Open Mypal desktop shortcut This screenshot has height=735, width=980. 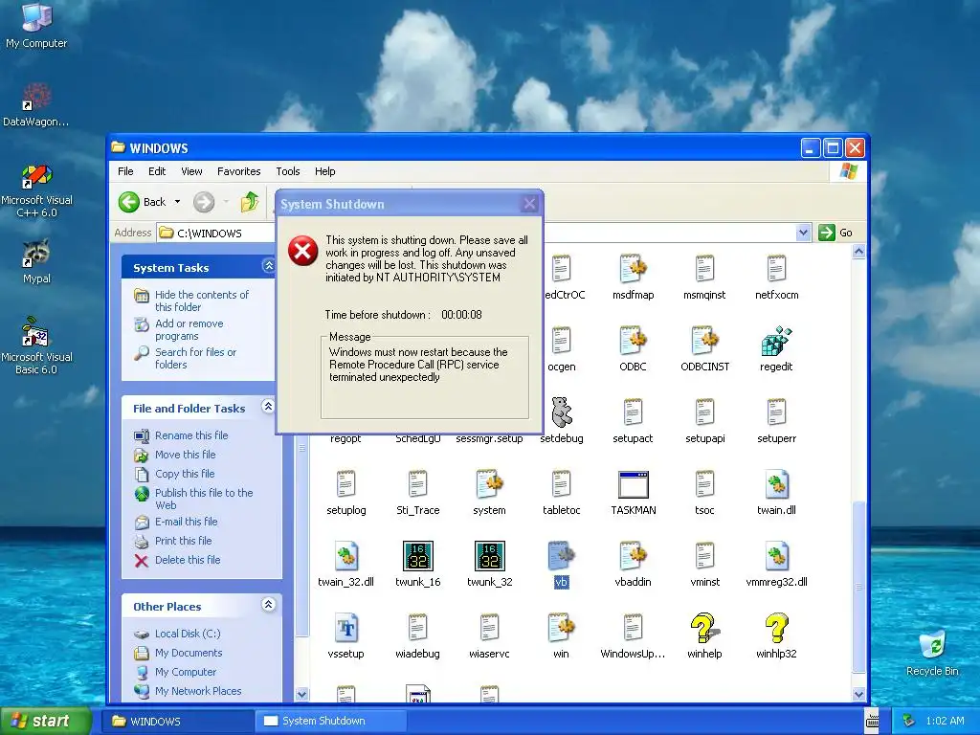(x=36, y=261)
